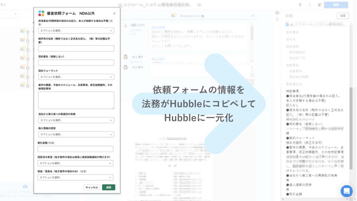Image resolution: width=357 pixels, height=201 pixels.
Task: Open the 再委託の有無 dropdown in the form
Action: pos(76,120)
